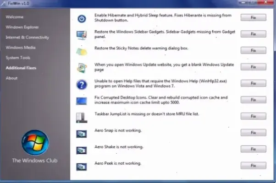Screen dimensions: 276x183
Task: Fix Sticky Notes delete warning dialog
Action: coord(253,50)
